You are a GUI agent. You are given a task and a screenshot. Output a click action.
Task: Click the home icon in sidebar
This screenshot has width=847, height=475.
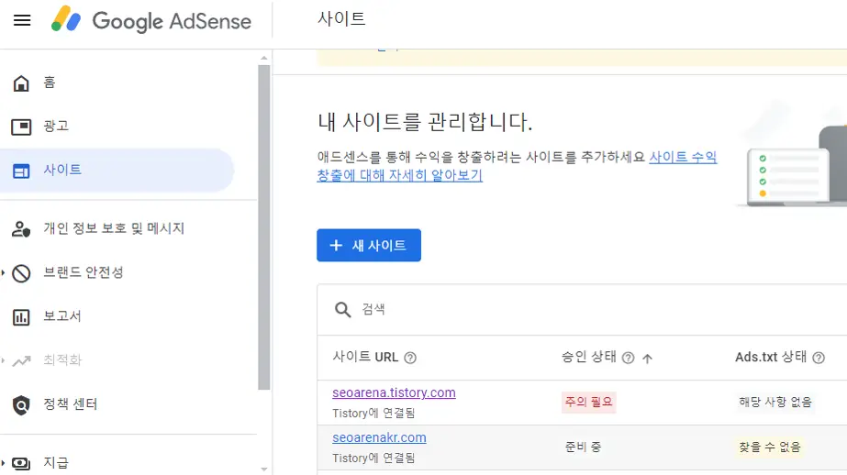[x=21, y=83]
